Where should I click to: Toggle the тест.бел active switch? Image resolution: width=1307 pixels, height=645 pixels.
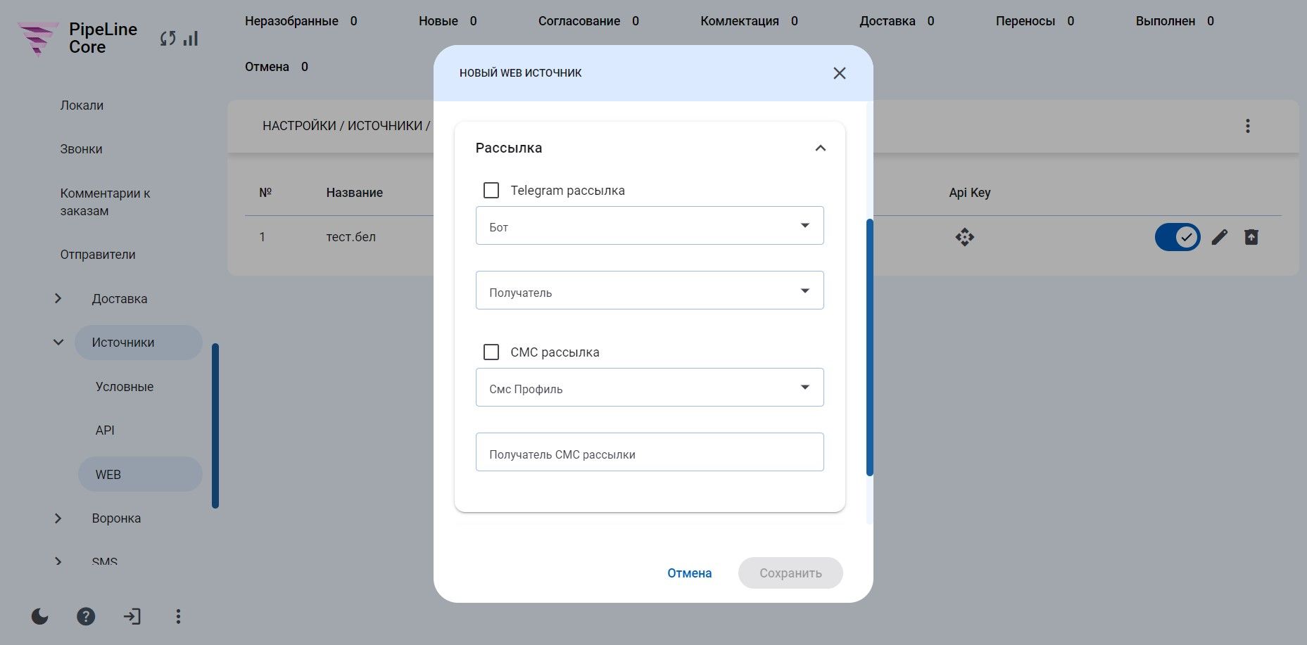click(1177, 237)
